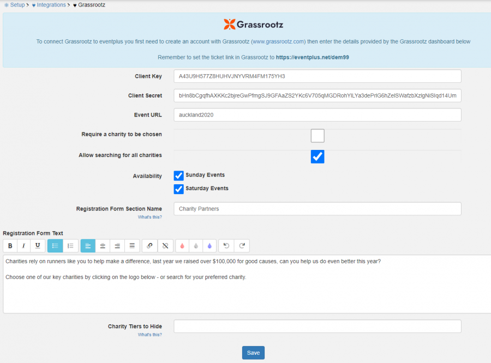Select the bulleted list icon
The image size is (491, 363).
[x=55, y=245]
